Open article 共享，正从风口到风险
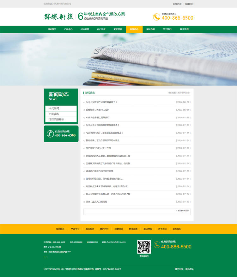Screen dimensions: 237x277 click(96, 202)
